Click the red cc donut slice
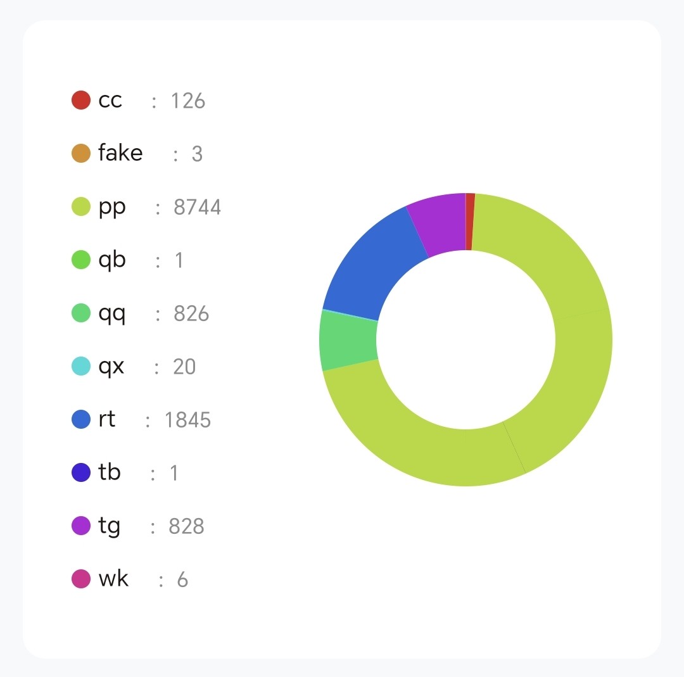Image resolution: width=684 pixels, height=677 pixels. click(x=470, y=222)
